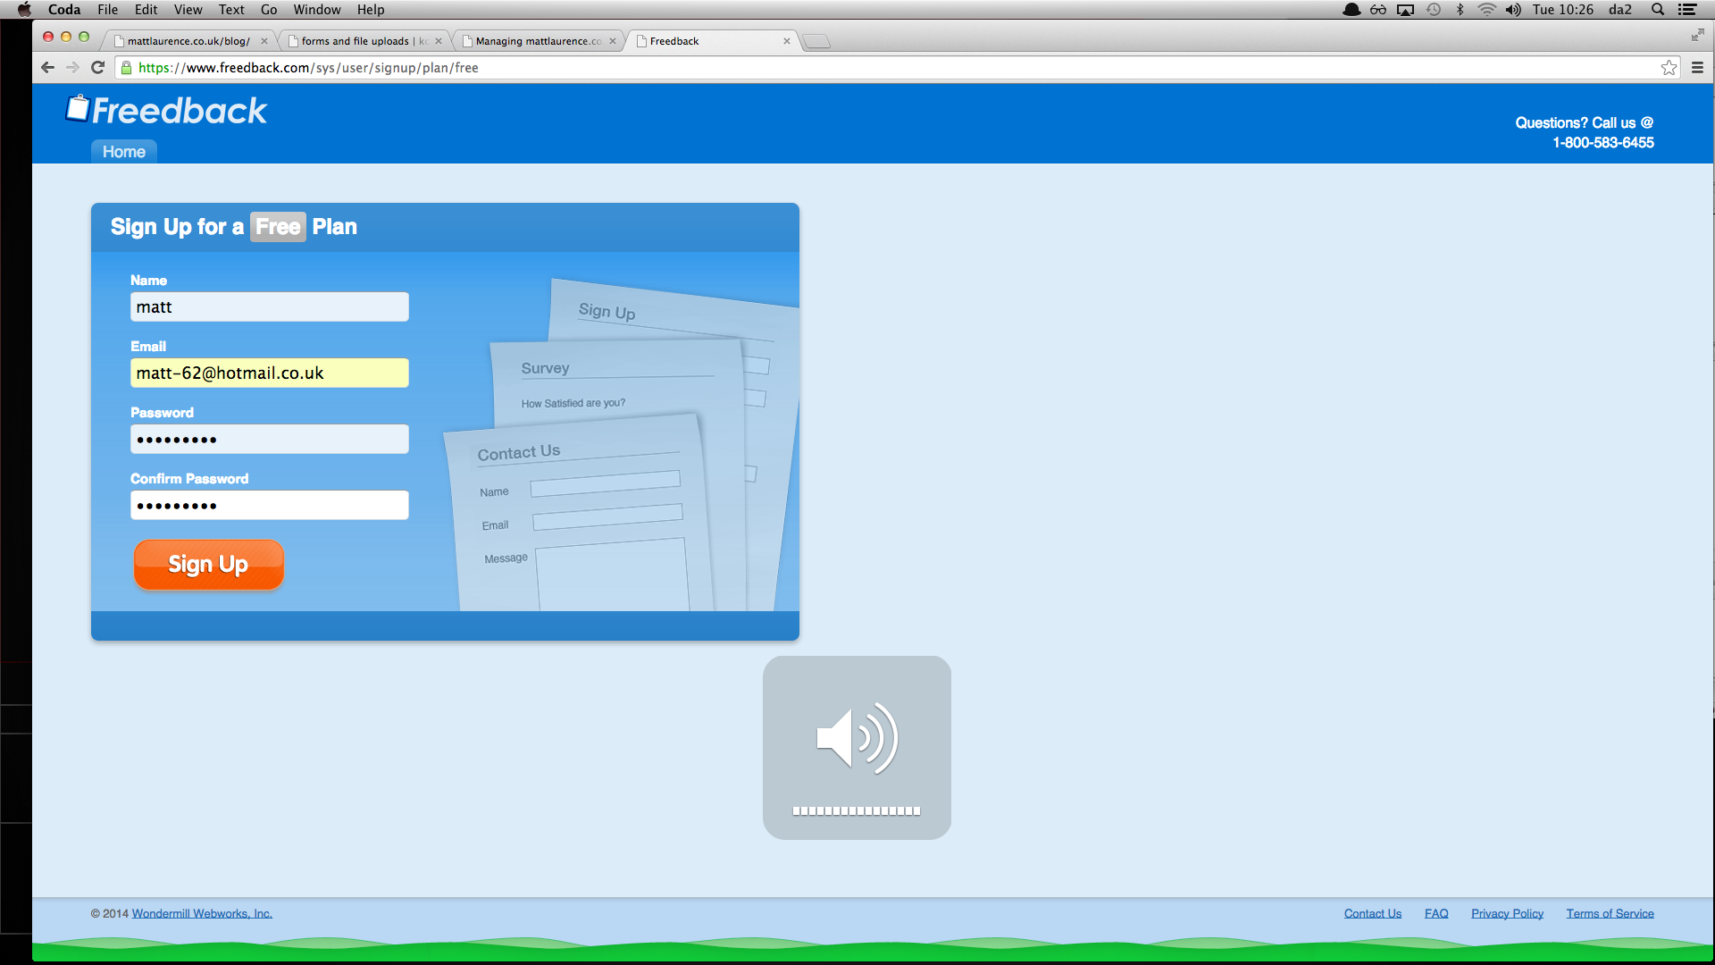1715x965 pixels.
Task: Click the Freedback logo
Action: (x=167, y=110)
